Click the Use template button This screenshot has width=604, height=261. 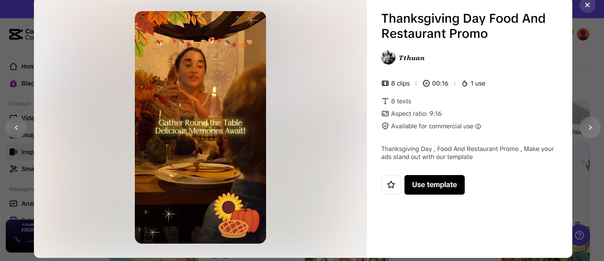pos(434,185)
